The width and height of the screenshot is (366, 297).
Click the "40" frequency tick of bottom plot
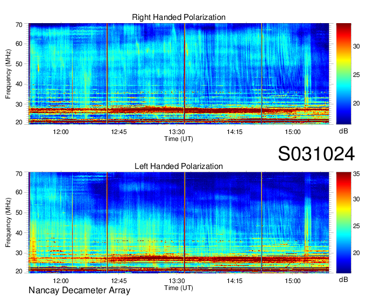[x=19, y=233]
